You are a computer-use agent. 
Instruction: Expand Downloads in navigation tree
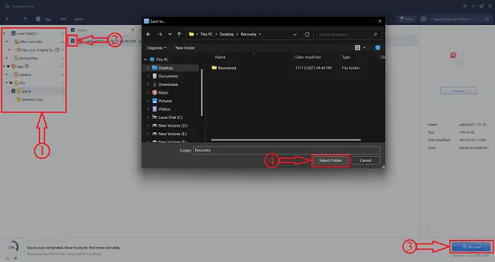148,84
